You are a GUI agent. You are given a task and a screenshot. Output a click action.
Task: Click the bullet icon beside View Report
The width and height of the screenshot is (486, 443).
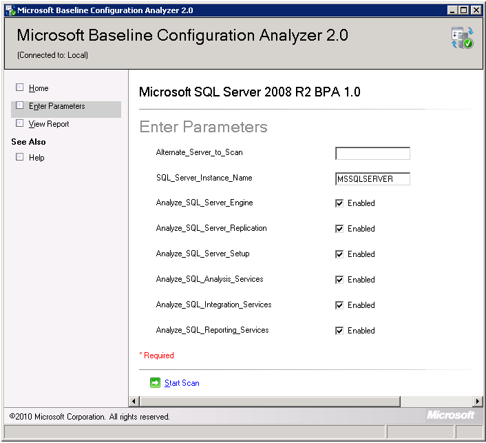click(x=19, y=123)
